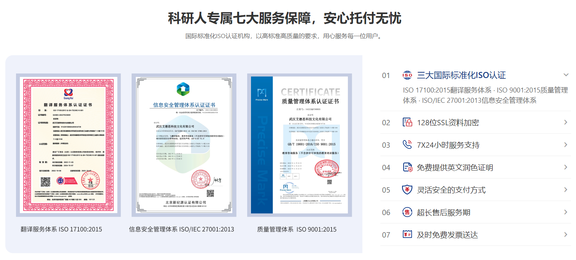Click the SSL lock icon for 128位SSL资料加密
The height and width of the screenshot is (260, 576).
[x=407, y=122]
